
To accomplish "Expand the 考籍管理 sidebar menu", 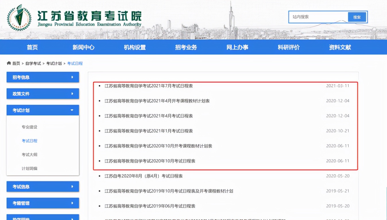I will pyautogui.click(x=42, y=203).
